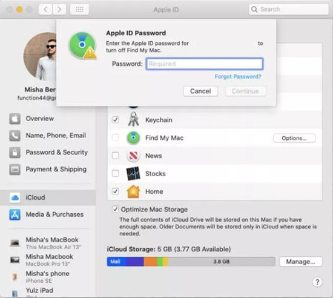333x298 pixels.
Task: Open Name, Phone, Email section
Action: 48,136
